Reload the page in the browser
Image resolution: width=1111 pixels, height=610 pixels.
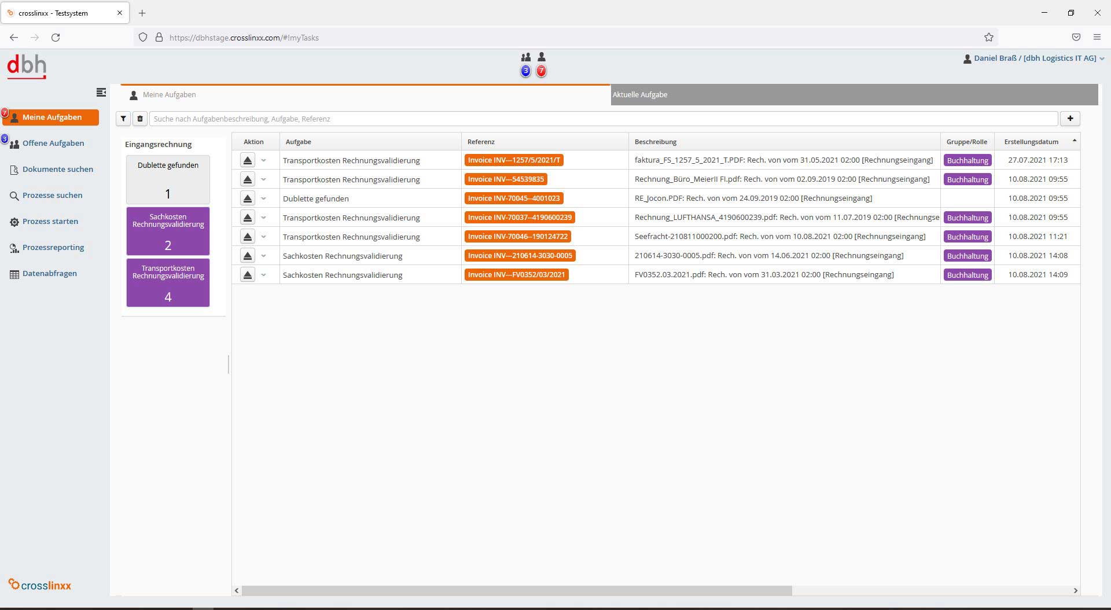click(x=56, y=38)
